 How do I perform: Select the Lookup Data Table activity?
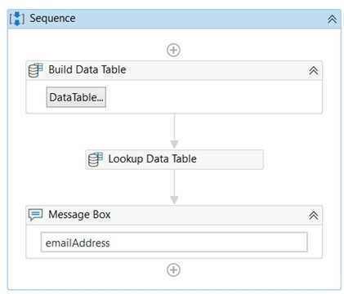(174, 159)
